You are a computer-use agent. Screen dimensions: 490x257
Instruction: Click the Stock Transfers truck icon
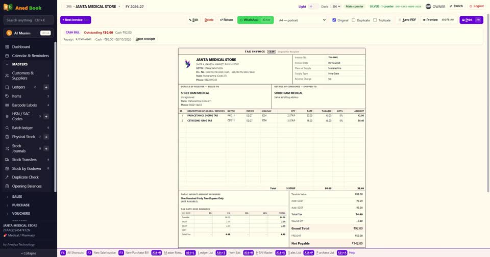point(7,160)
